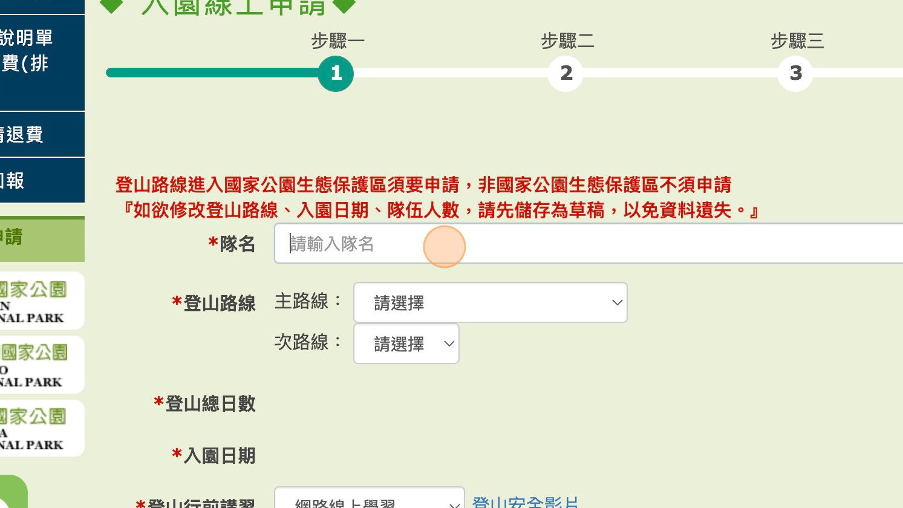Image resolution: width=903 pixels, height=508 pixels.
Task: Click the first 國家公園 park logo ending in N
Action: [x=41, y=301]
